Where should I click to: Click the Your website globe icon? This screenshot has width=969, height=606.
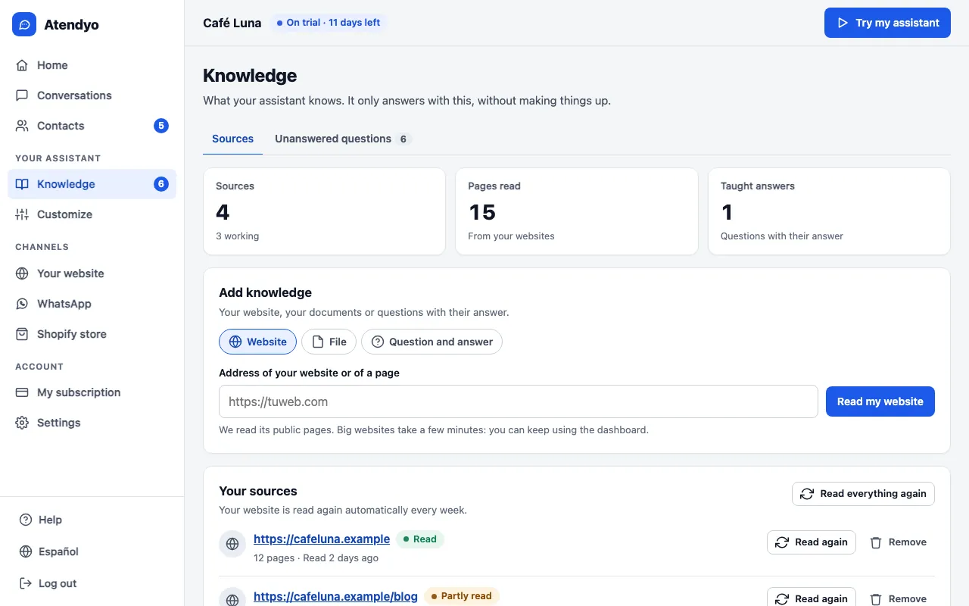tap(22, 273)
